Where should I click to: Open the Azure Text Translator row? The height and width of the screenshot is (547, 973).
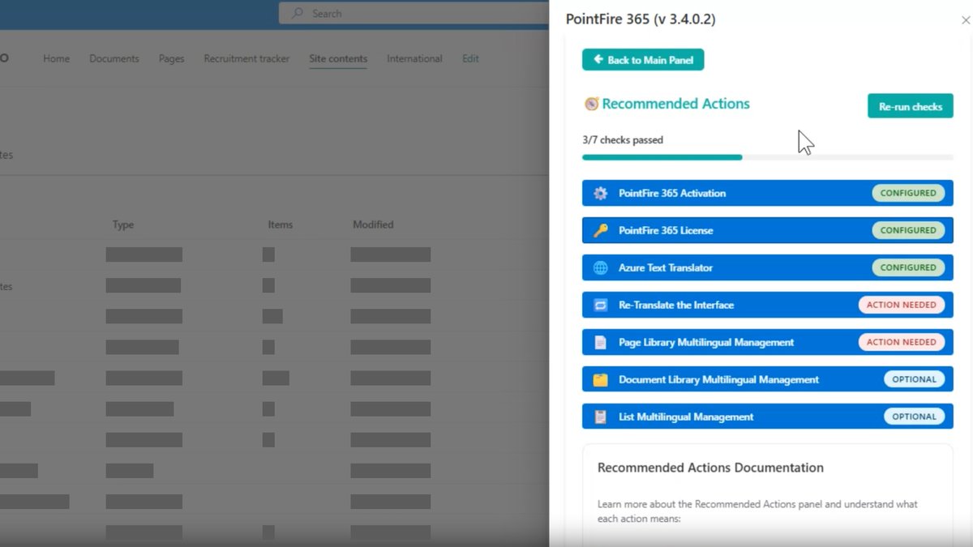click(x=768, y=268)
